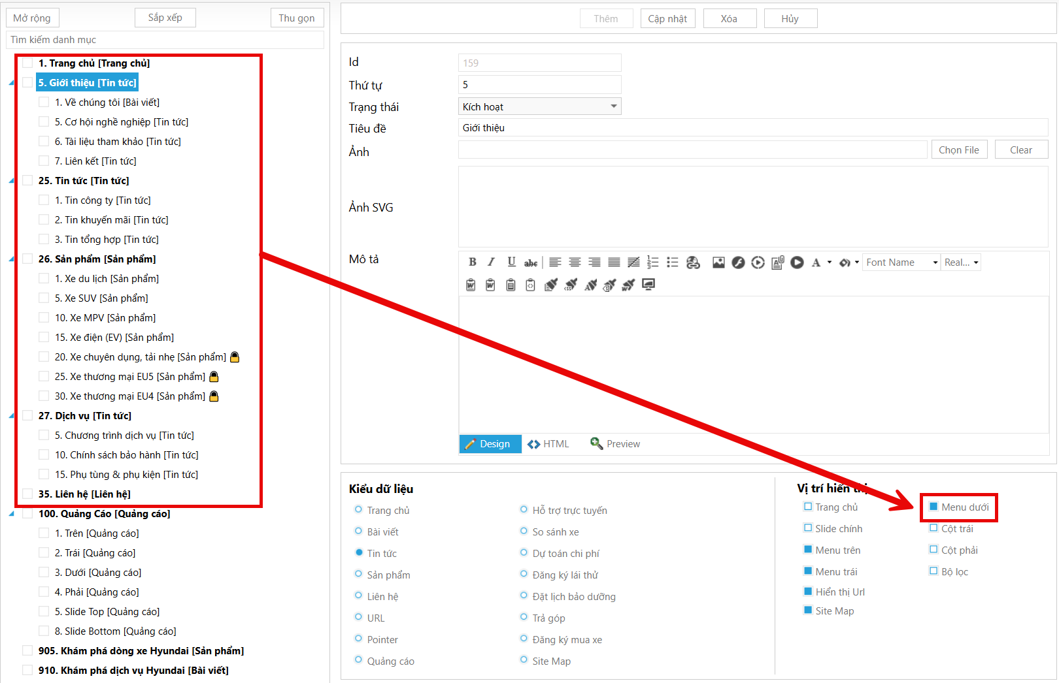Insert a numbered list in the editor

coord(652,262)
